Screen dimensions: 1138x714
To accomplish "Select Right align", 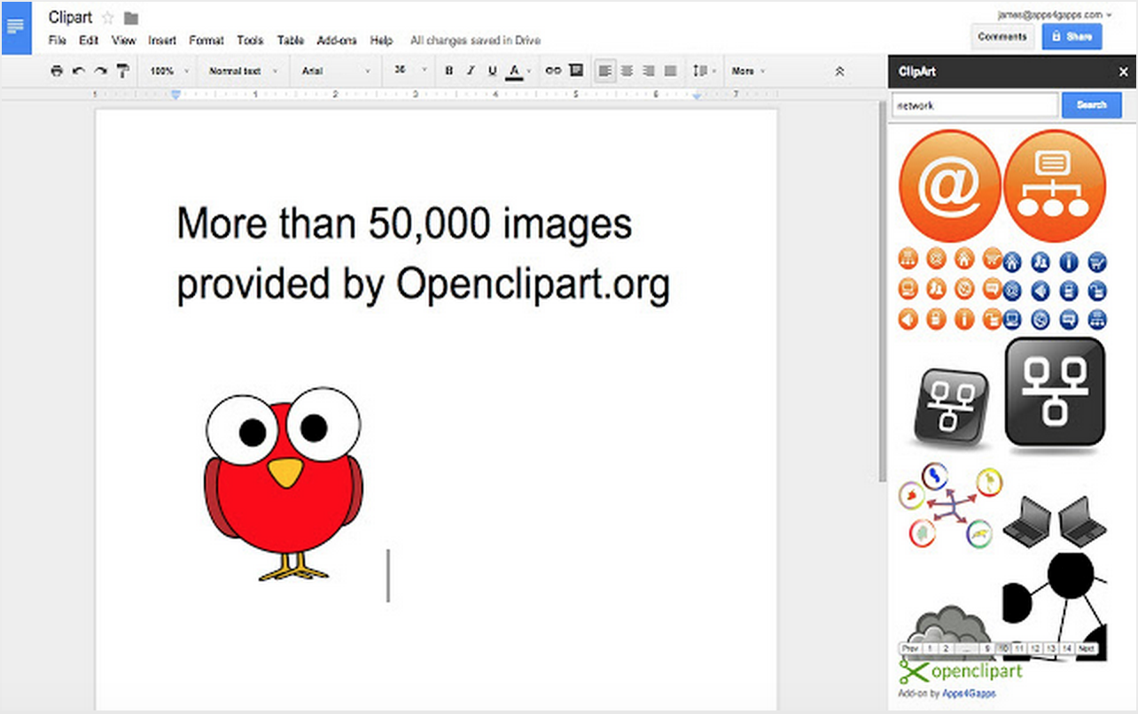I will point(649,71).
